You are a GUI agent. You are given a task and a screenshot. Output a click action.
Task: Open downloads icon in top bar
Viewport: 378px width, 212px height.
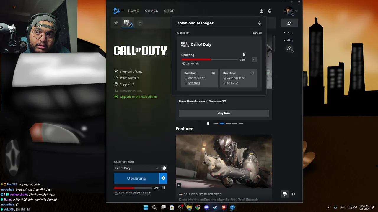coord(261,11)
